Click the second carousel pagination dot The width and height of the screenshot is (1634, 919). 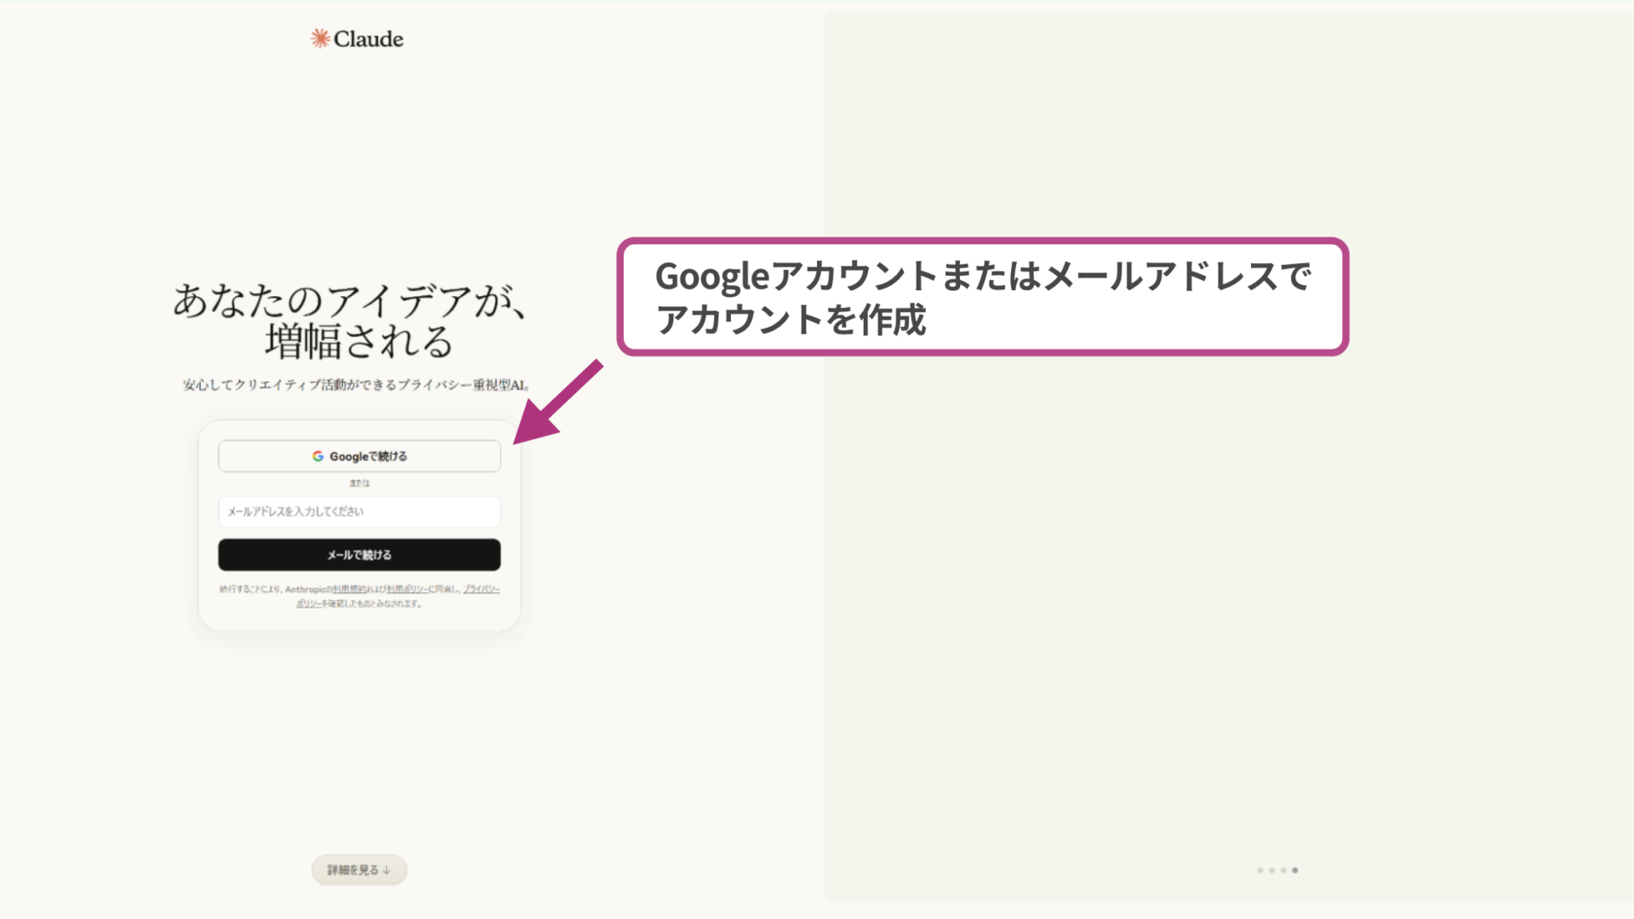click(x=1271, y=870)
